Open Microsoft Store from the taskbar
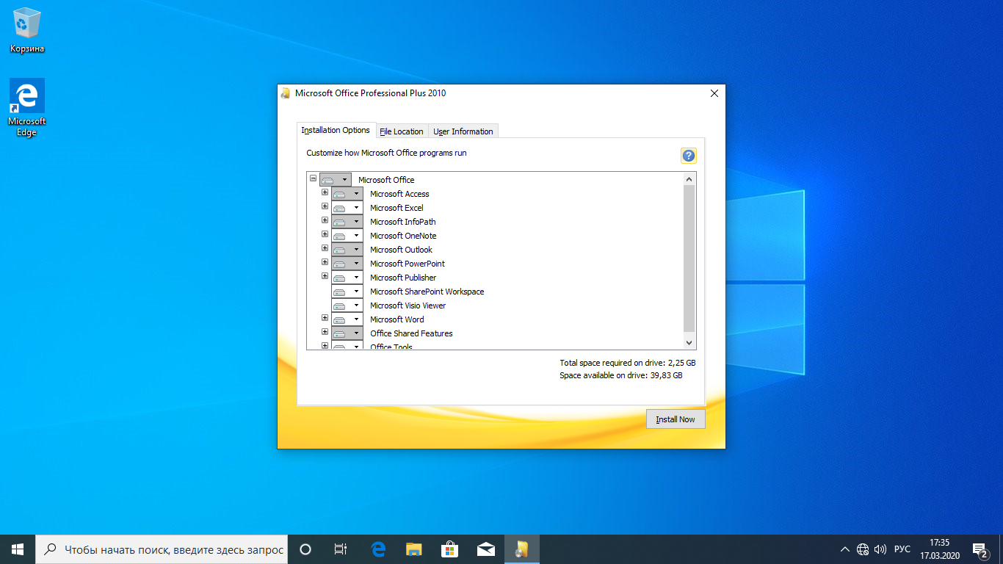Screen dimensions: 1003x564 pos(449,549)
